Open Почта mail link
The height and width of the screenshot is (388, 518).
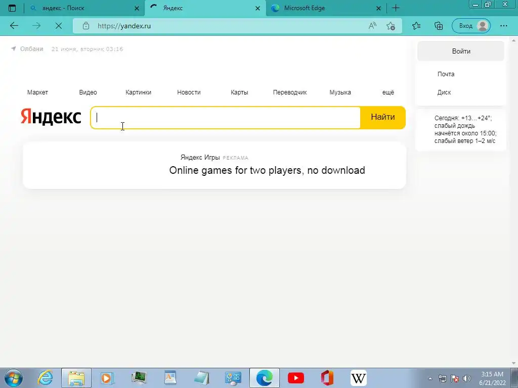click(x=446, y=74)
